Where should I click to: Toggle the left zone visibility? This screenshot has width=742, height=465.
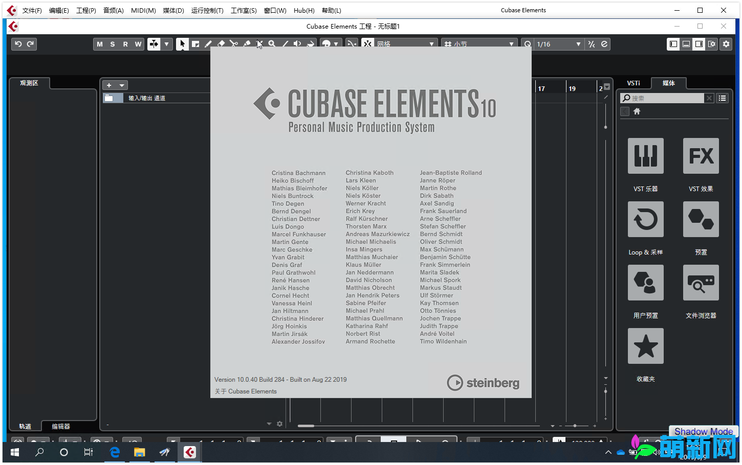point(673,44)
